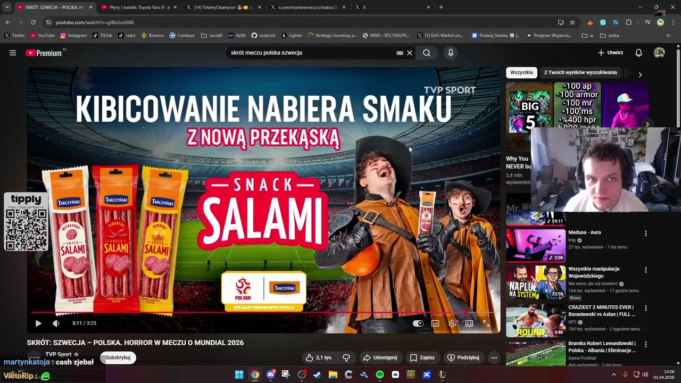Image resolution: width=681 pixels, height=383 pixels.
Task: Play the paused video
Action: [x=38, y=323]
